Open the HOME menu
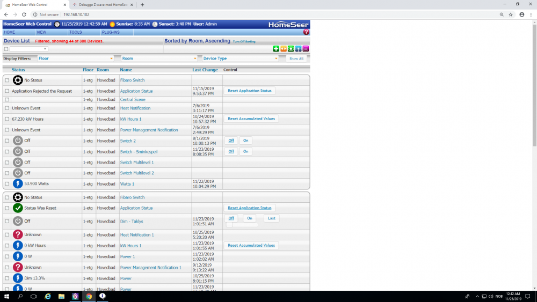Viewport: 537px width, 302px height. pyautogui.click(x=9, y=32)
